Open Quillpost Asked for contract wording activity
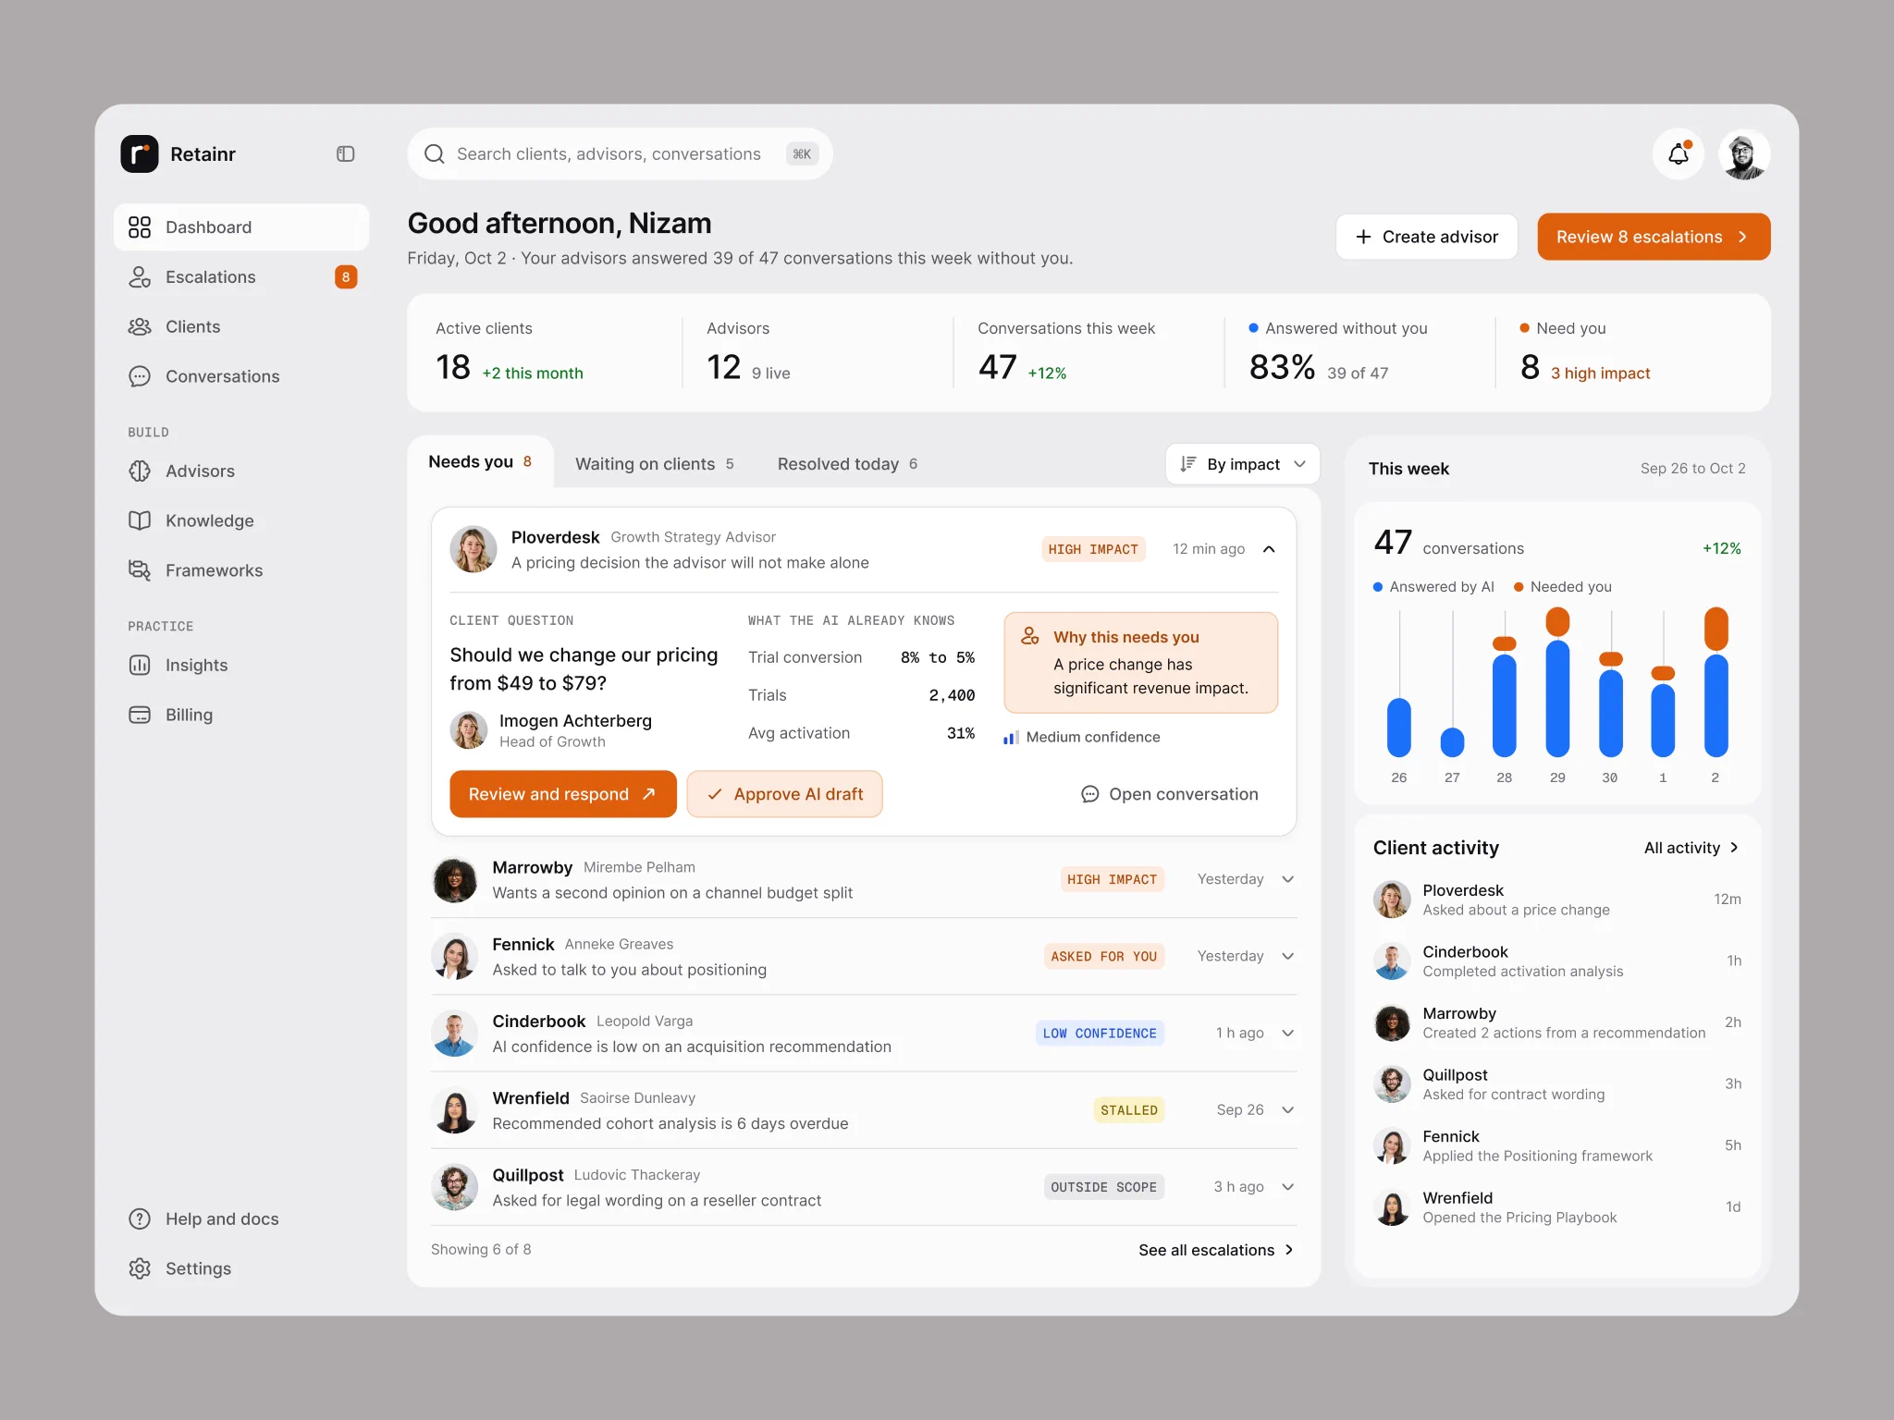1894x1420 pixels. coord(1557,1084)
